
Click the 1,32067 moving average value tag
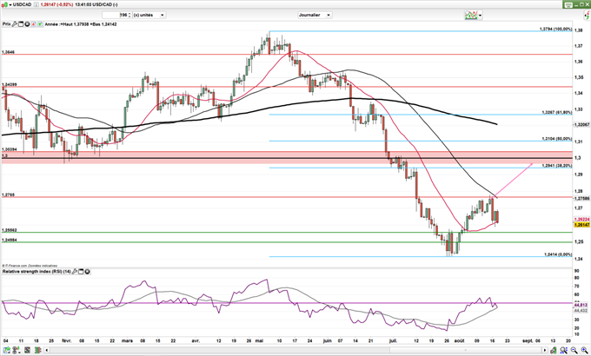click(x=581, y=124)
